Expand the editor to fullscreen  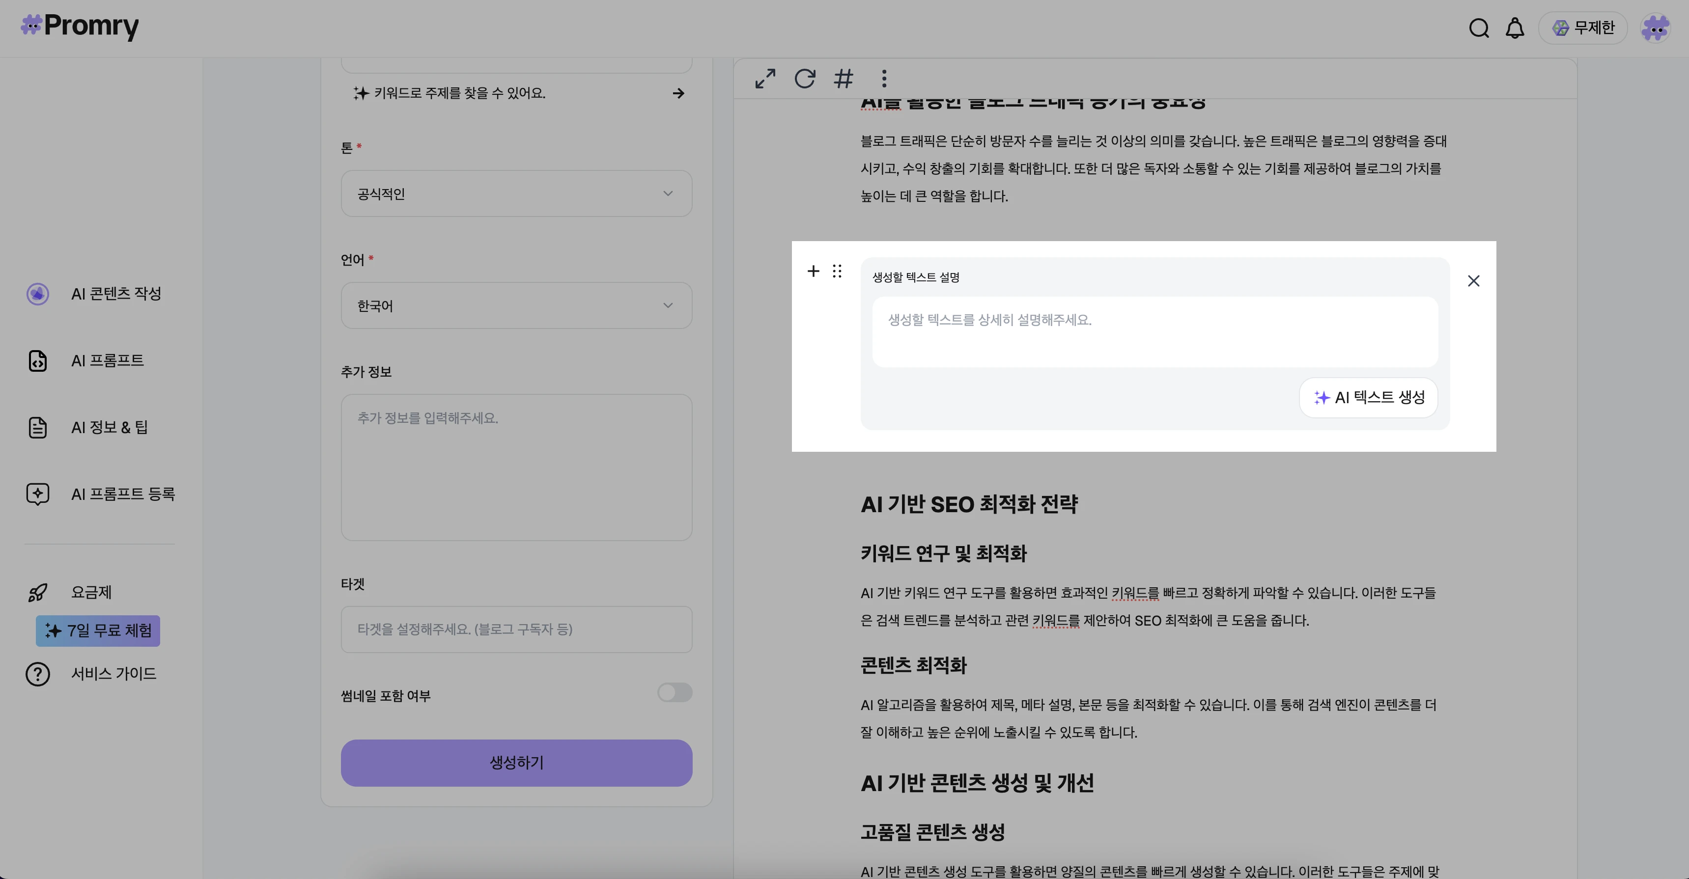pos(765,79)
